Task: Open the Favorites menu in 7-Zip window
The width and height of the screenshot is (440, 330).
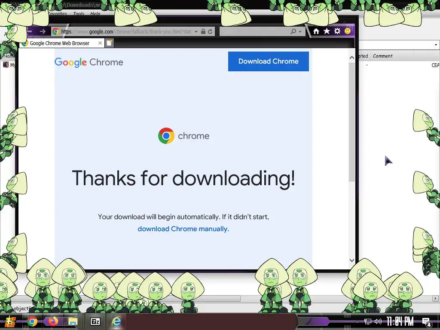Action: (58, 13)
